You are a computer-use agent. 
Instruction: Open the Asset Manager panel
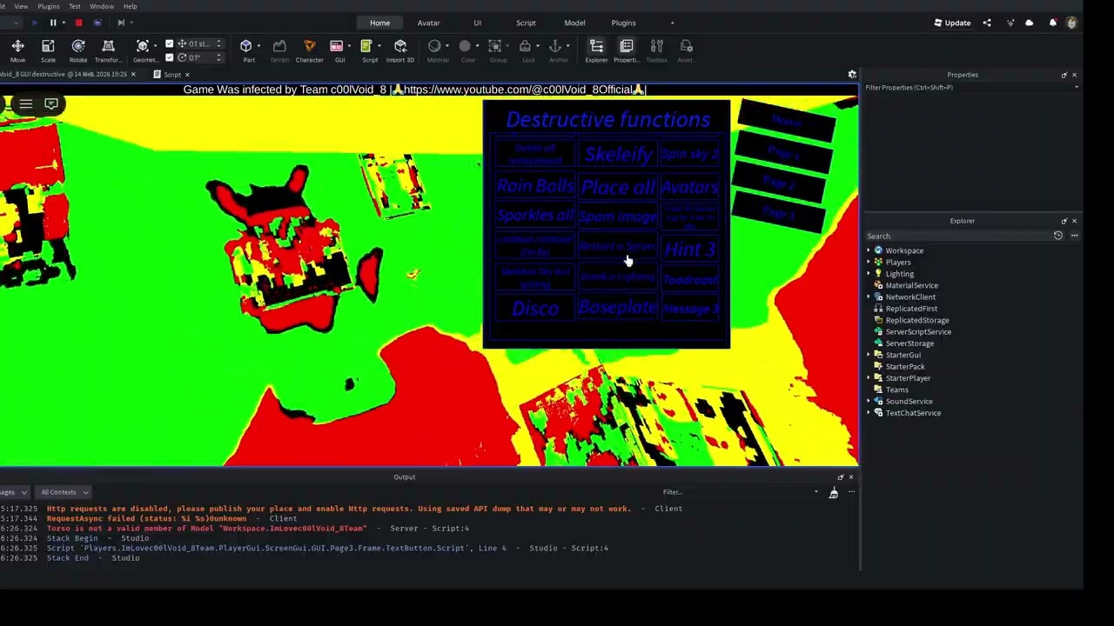(686, 50)
